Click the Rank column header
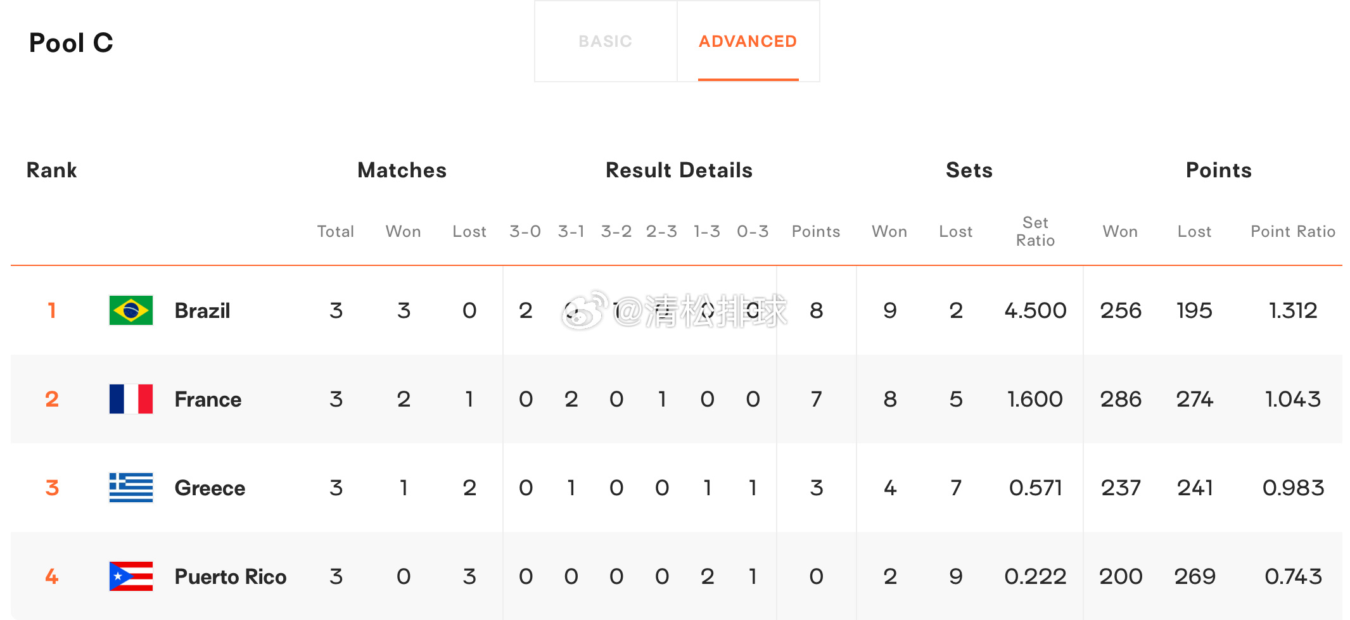1350x620 pixels. [x=52, y=170]
